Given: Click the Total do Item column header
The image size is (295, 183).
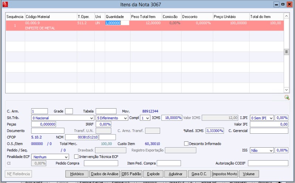Looking at the screenshot, I should 267,17.
